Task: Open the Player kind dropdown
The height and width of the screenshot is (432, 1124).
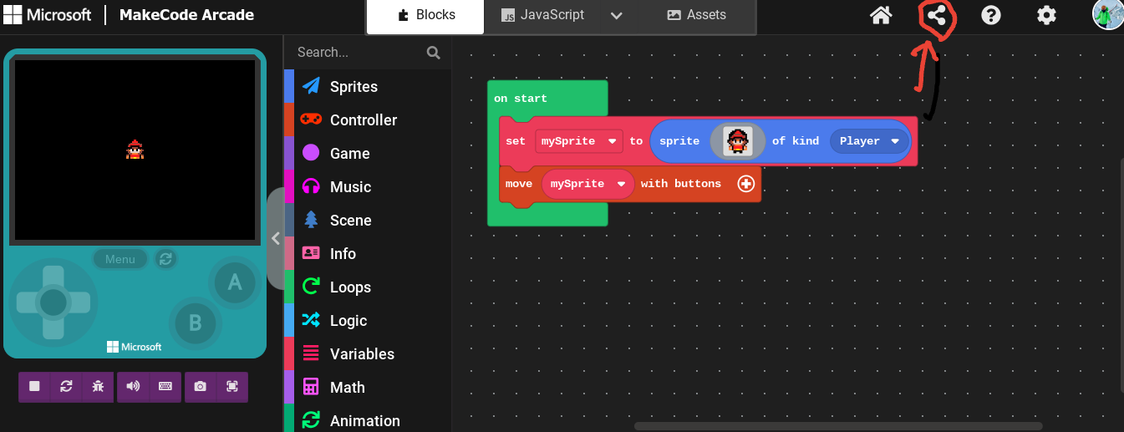Action: (x=870, y=141)
